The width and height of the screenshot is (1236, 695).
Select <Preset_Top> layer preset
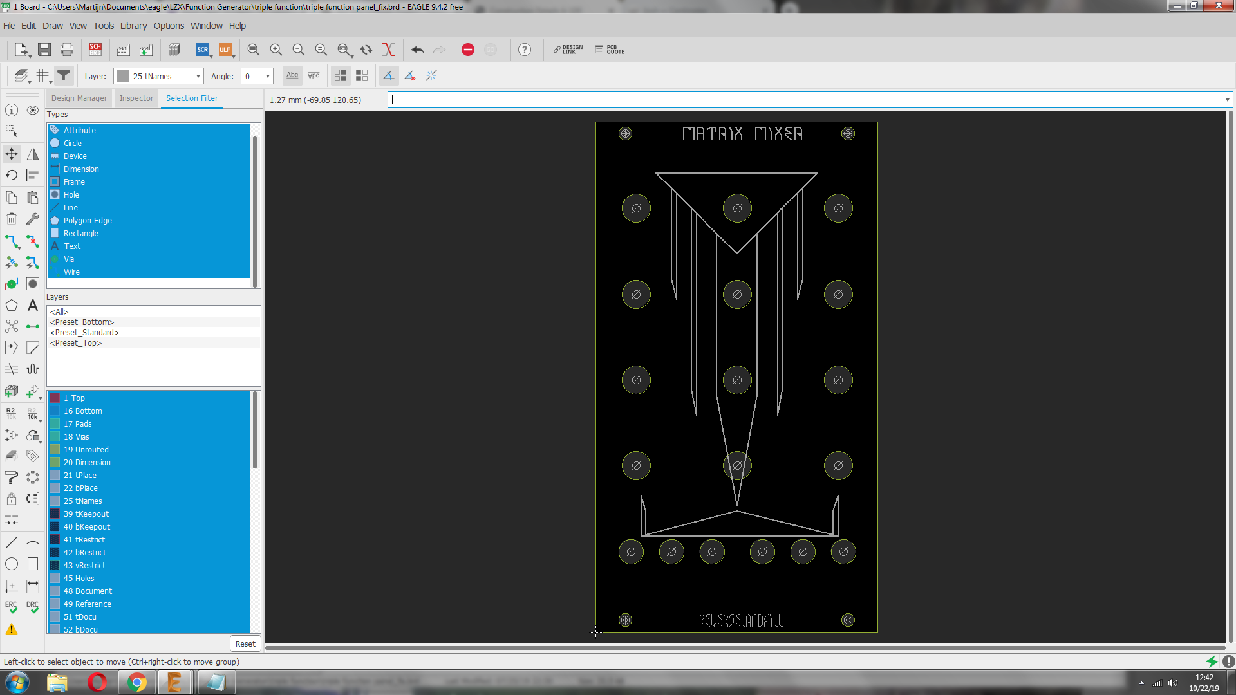click(154, 343)
